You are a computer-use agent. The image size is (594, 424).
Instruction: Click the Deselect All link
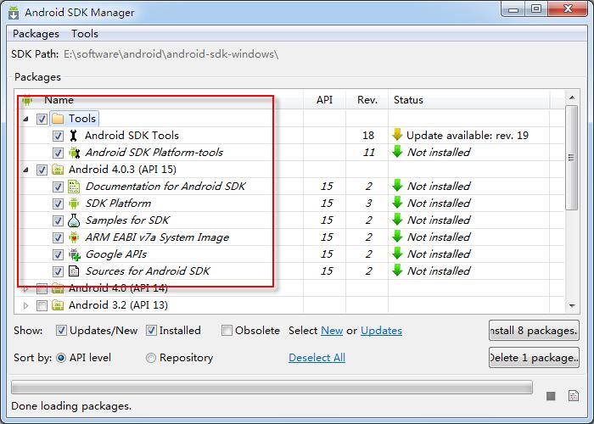[x=317, y=358]
